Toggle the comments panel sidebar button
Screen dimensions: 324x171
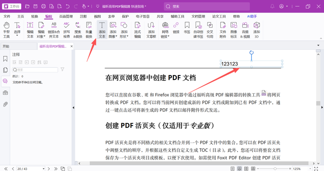pos(5,81)
